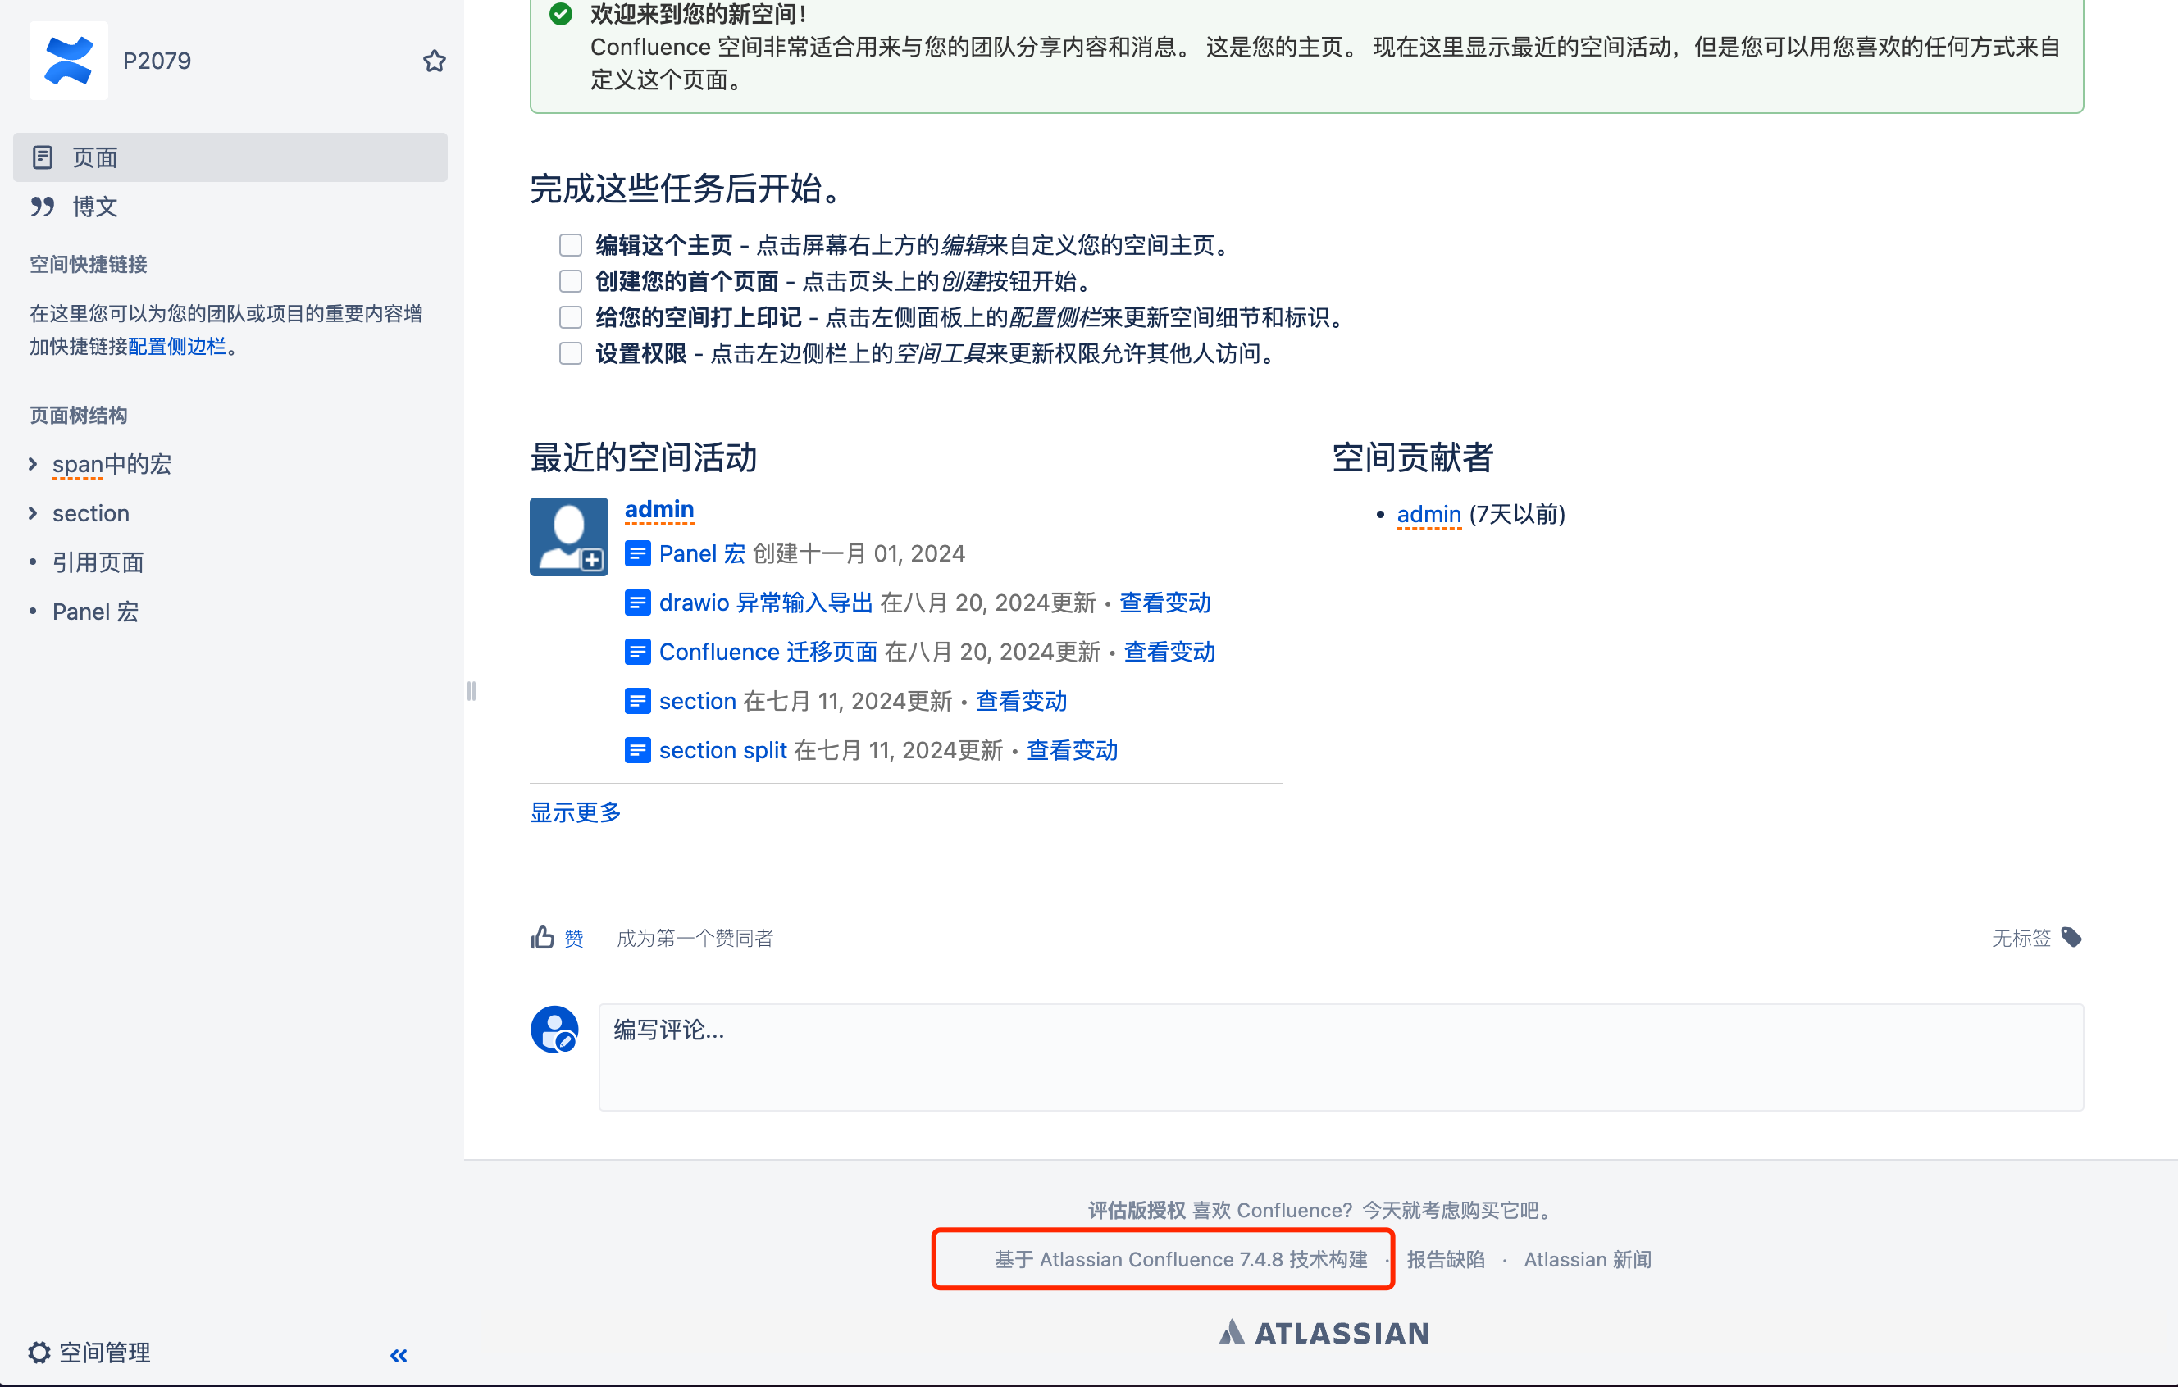Open 空间管理 space tools menu
This screenshot has width=2178, height=1387.
[x=90, y=1353]
